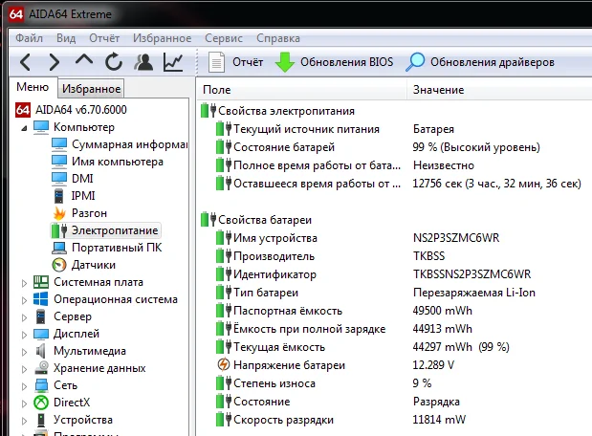This screenshot has height=436, width=592.
Task: Click the Хранение данных disk icon
Action: pos(41,368)
